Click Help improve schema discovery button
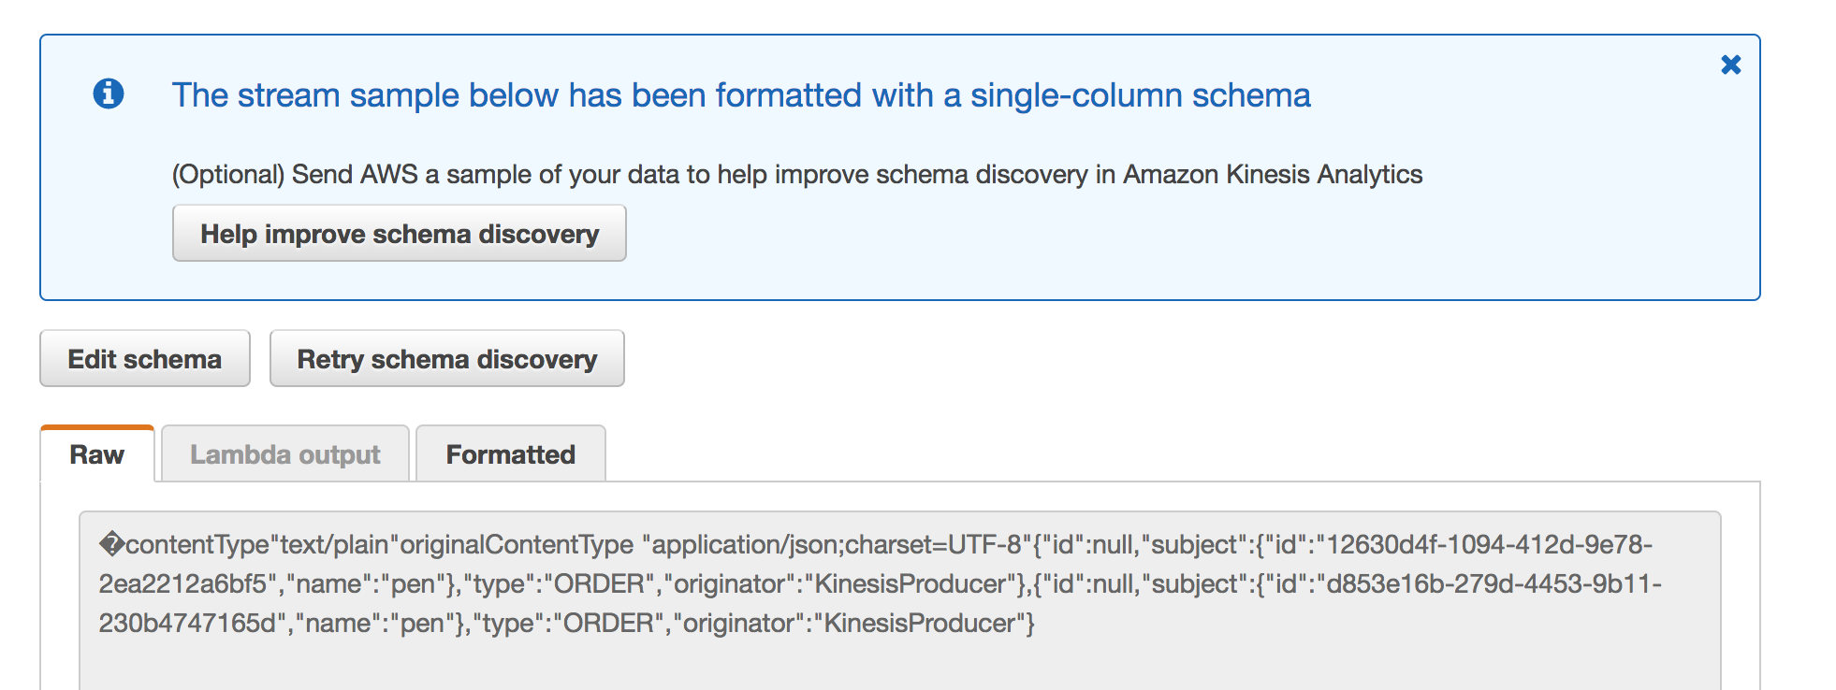This screenshot has width=1836, height=690. (x=400, y=234)
